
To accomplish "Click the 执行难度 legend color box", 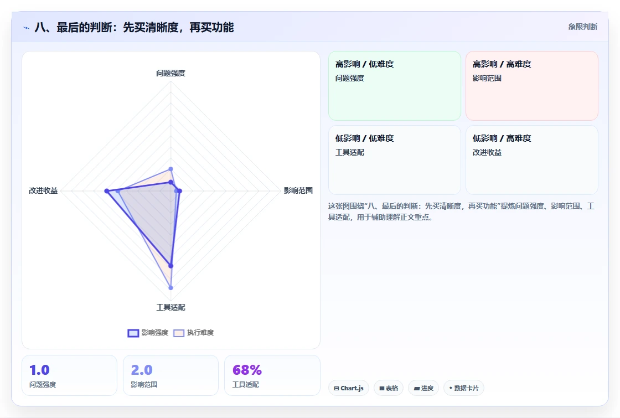I will (x=179, y=333).
